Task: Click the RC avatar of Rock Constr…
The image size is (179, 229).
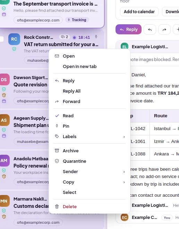Action: tap(14, 39)
